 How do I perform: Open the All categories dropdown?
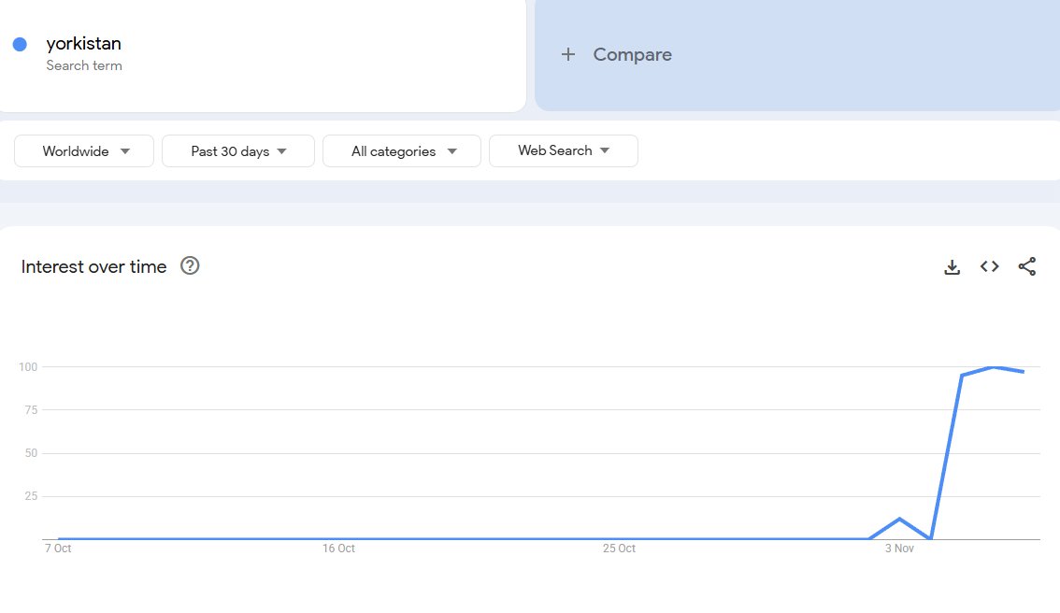point(402,150)
